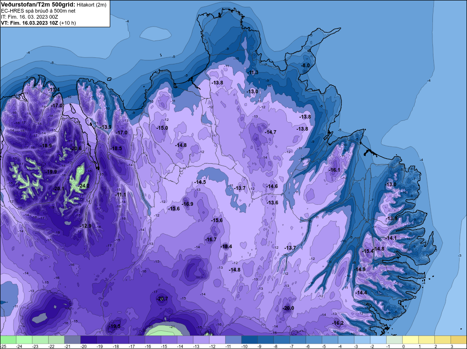Select the dark blue -10 legend swatch
This screenshot has width=467, height=349.
coord(249,340)
